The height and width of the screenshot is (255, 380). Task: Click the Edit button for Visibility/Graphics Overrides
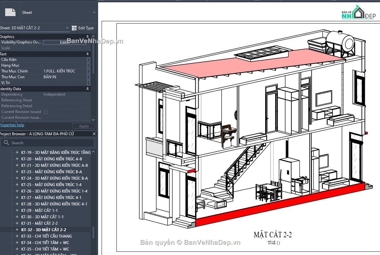pyautogui.click(x=65, y=42)
